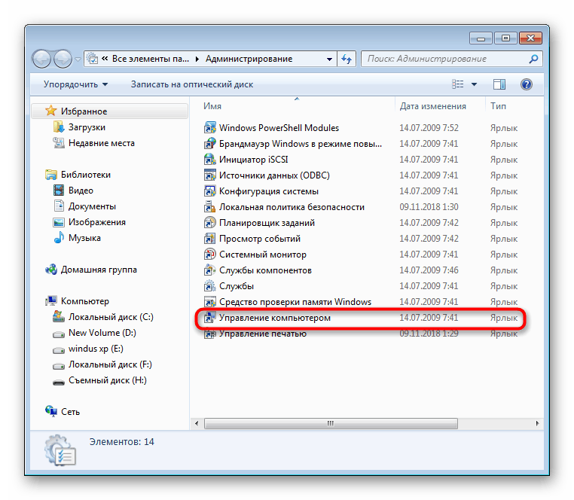The width and height of the screenshot is (574, 500).
Task: Click the Музыка note icon
Action: (x=59, y=238)
